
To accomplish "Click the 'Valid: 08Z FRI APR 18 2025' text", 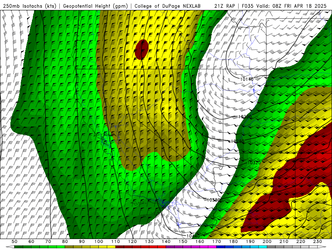I will click(x=291, y=6).
